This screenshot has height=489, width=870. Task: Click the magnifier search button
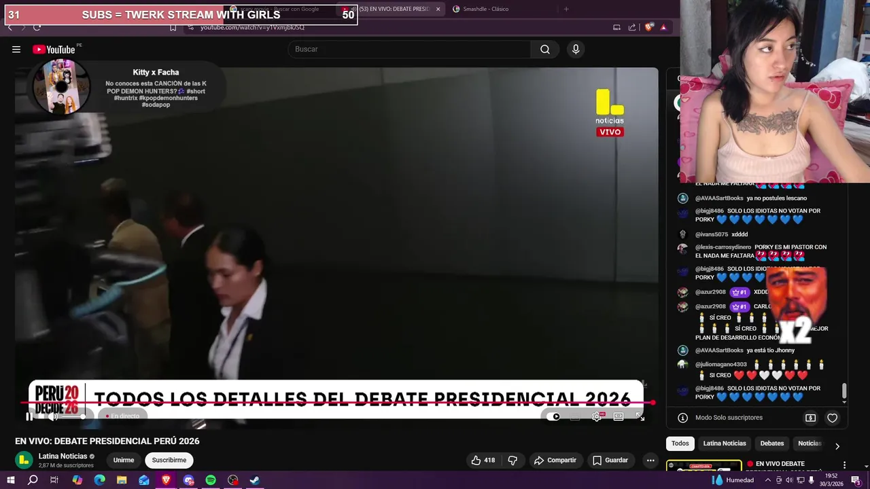pos(545,49)
